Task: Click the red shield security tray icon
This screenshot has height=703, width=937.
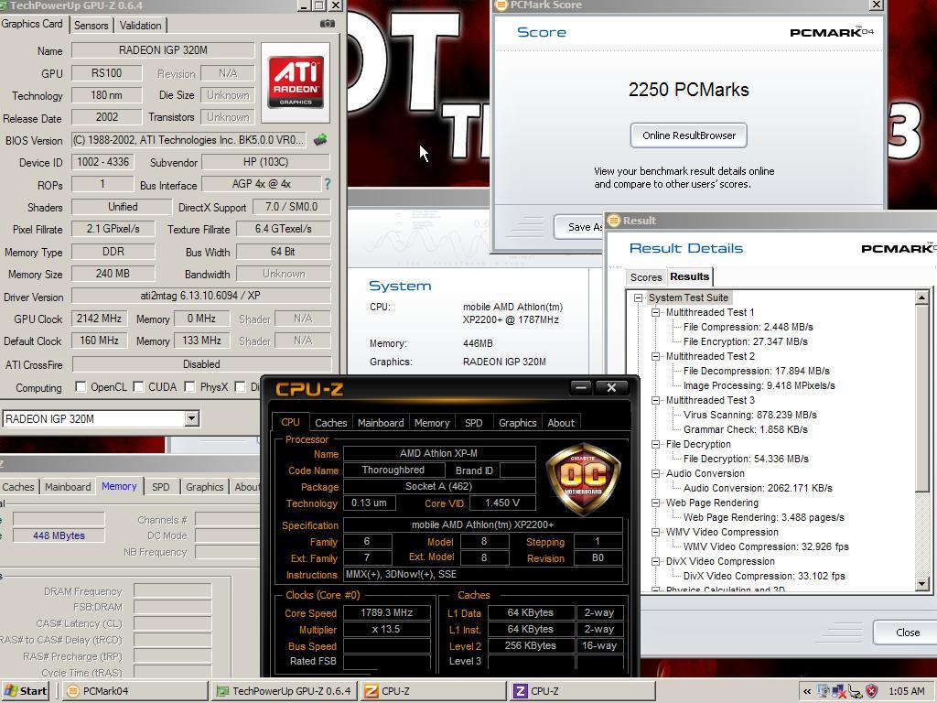Action: 872,692
